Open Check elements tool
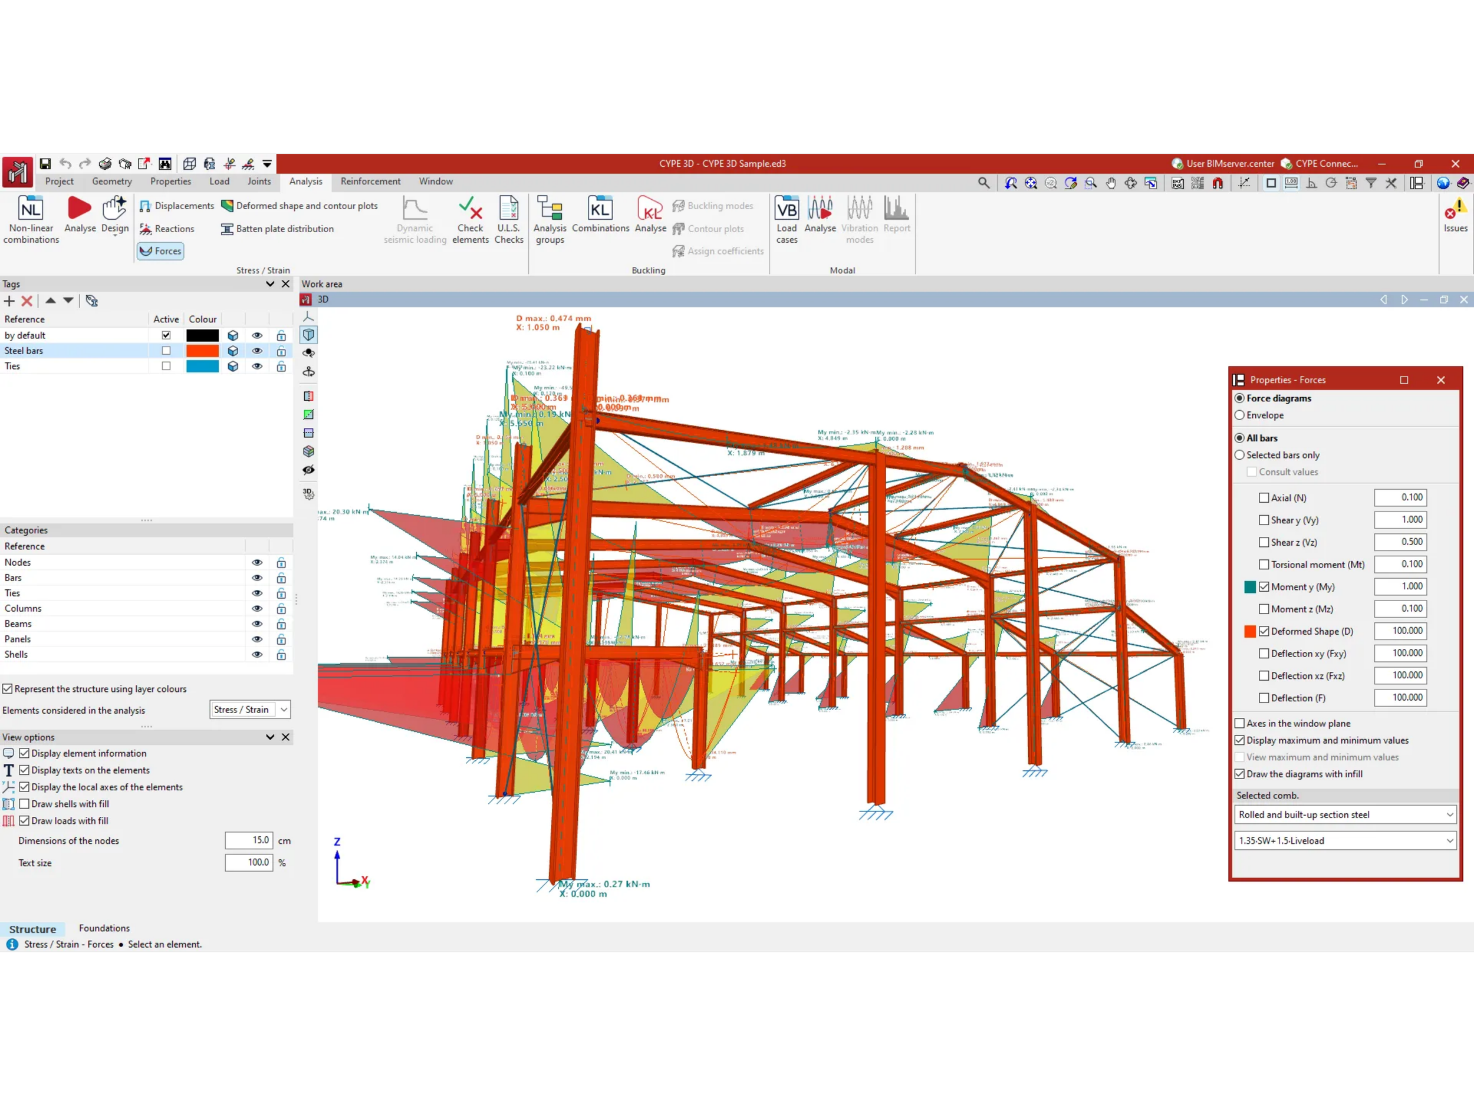Screen dimensions: 1474x1105 coord(471,209)
